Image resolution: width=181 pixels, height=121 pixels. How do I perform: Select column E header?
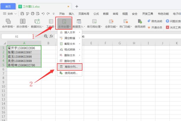click(91, 43)
